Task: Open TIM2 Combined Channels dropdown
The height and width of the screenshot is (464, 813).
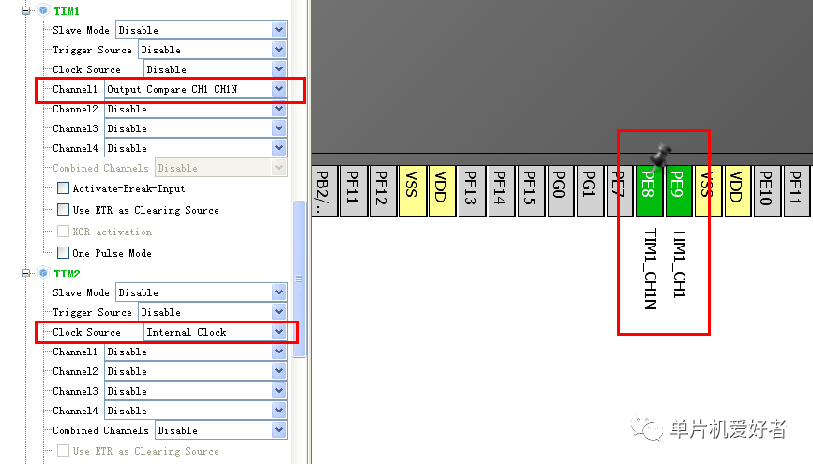Action: (x=221, y=430)
